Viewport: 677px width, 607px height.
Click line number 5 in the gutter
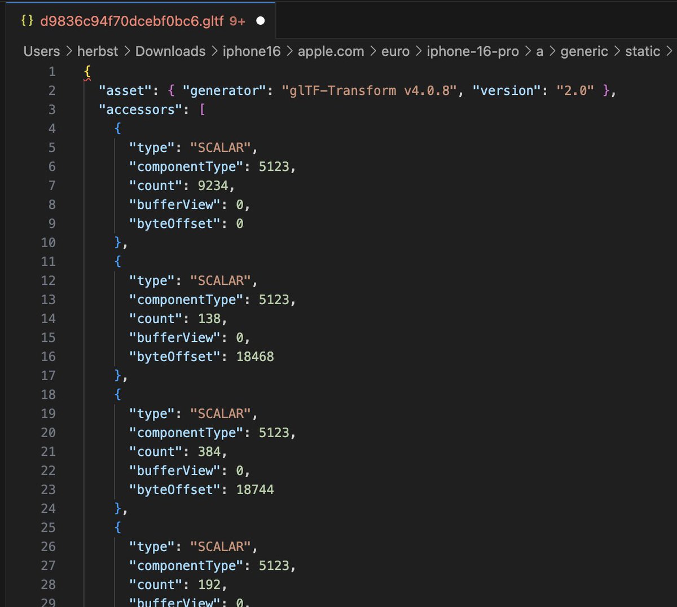tap(51, 147)
